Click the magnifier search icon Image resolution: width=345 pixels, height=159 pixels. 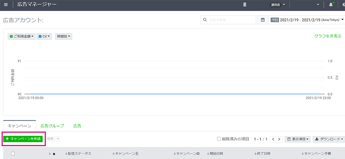(205, 20)
